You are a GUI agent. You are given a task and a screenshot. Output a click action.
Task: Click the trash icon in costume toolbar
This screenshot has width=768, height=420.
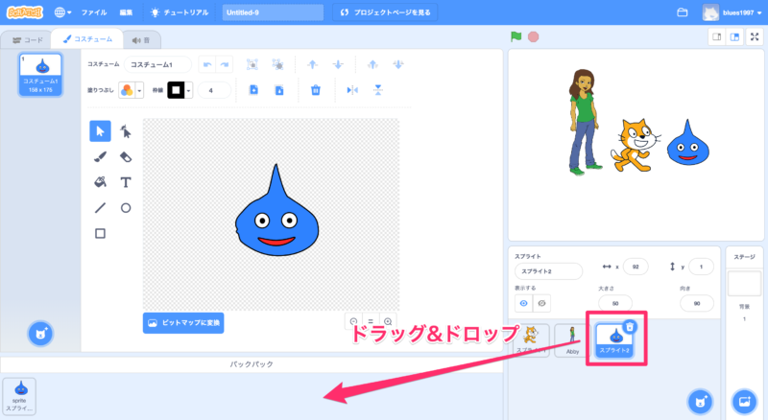coord(315,90)
